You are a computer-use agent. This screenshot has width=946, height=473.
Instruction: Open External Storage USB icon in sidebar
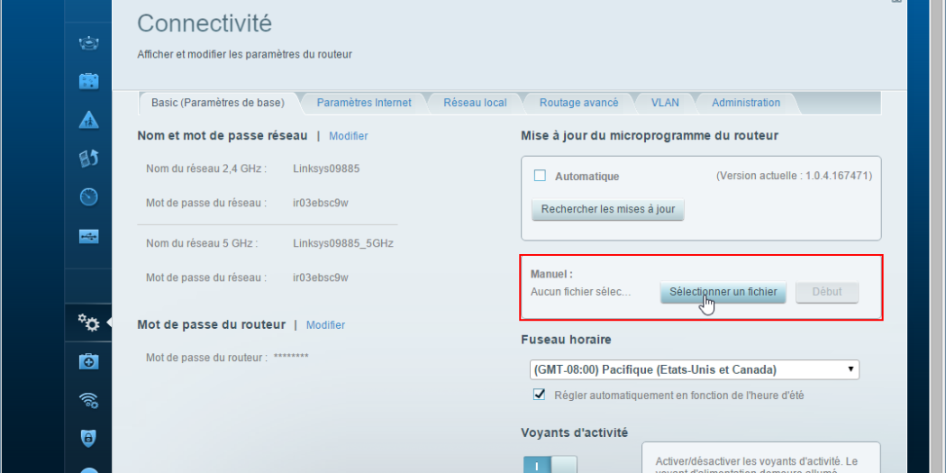point(89,236)
